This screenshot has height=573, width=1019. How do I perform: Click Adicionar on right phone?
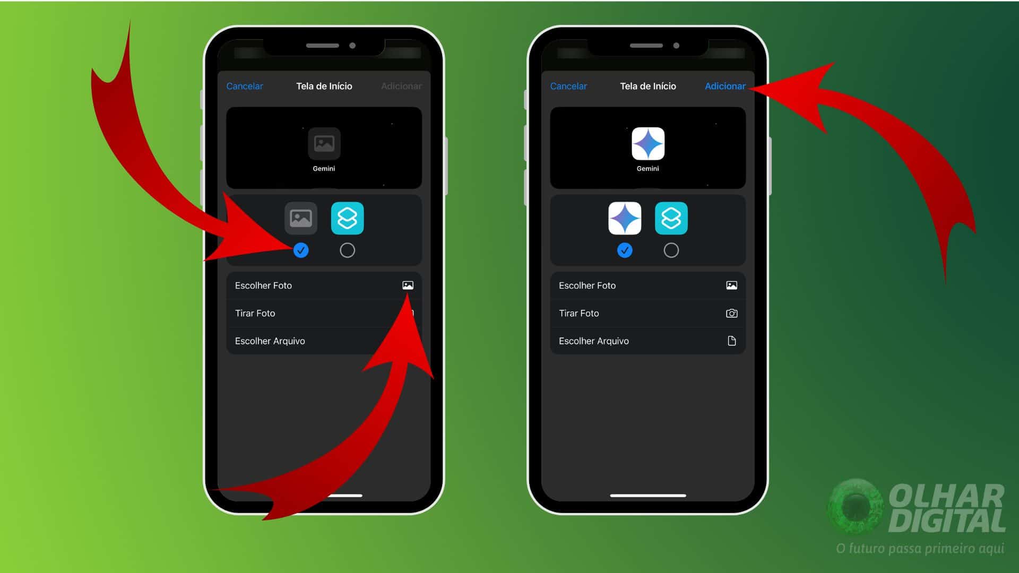coord(725,86)
